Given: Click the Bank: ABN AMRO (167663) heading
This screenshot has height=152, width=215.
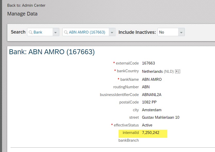Looking at the screenshot, I should [52, 52].
